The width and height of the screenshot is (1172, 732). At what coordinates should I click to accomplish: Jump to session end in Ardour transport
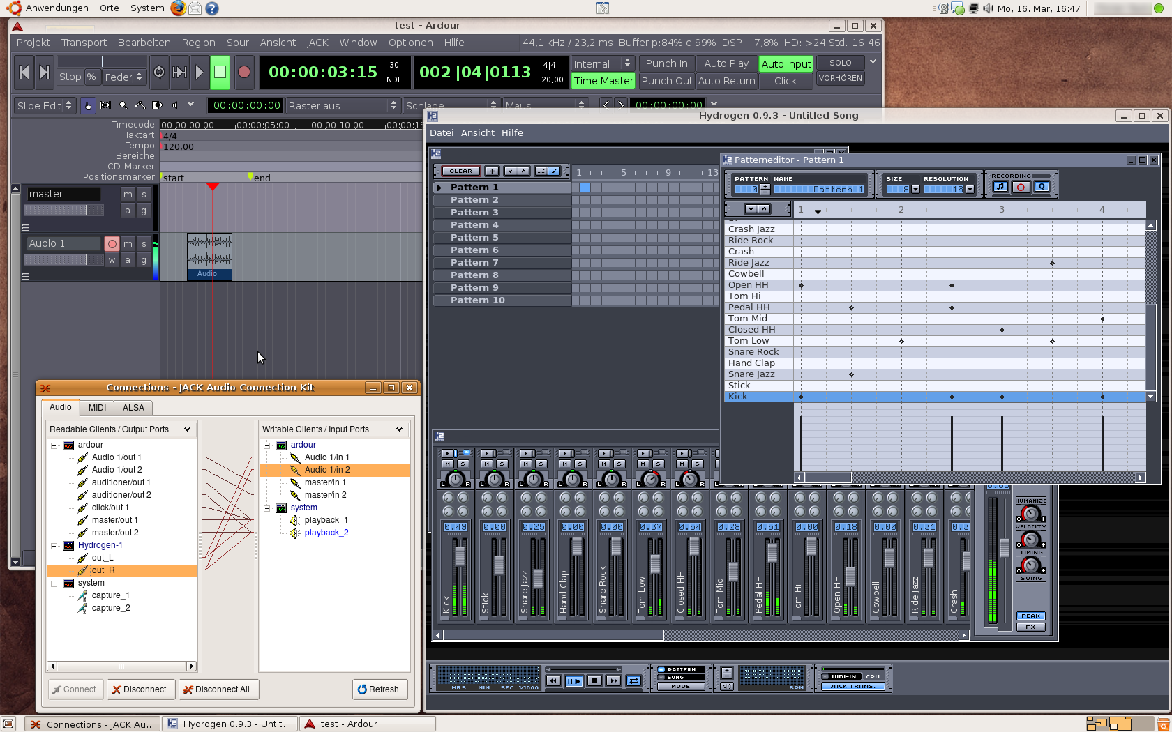(x=44, y=72)
